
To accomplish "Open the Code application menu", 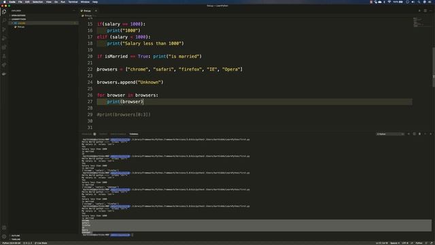I will tap(12, 2).
